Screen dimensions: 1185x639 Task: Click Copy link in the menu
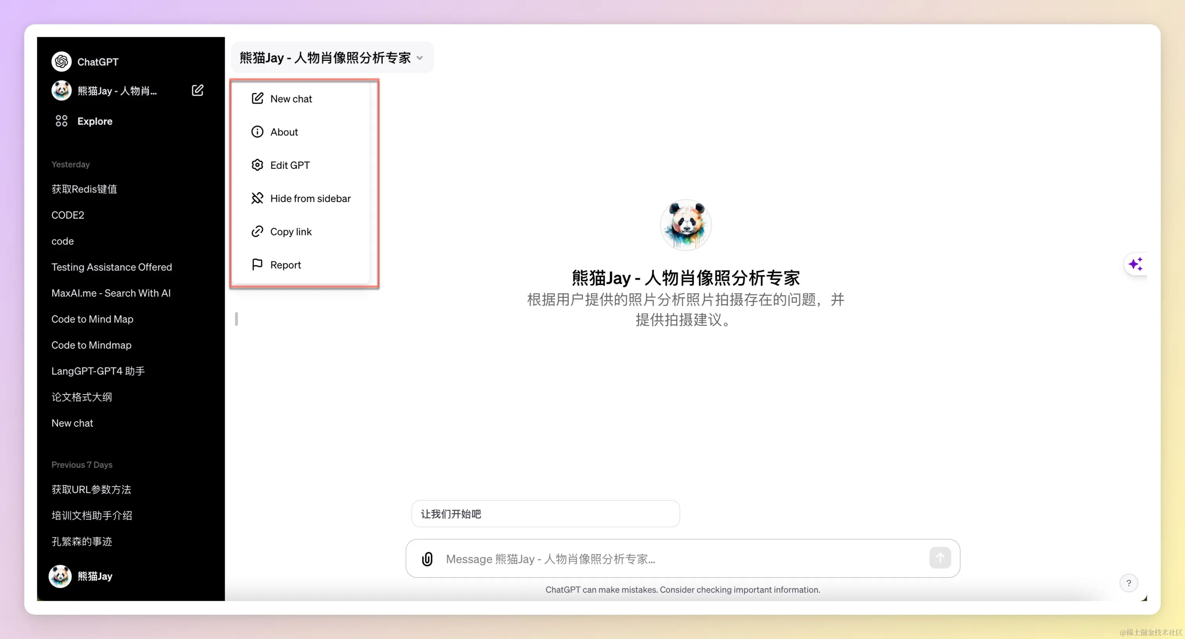pyautogui.click(x=291, y=232)
